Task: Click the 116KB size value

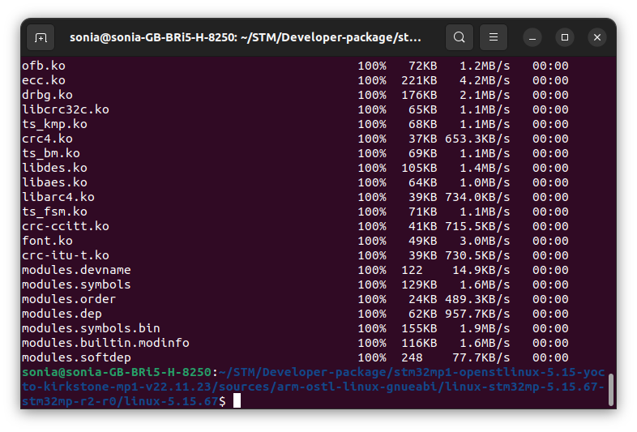Action: [419, 343]
